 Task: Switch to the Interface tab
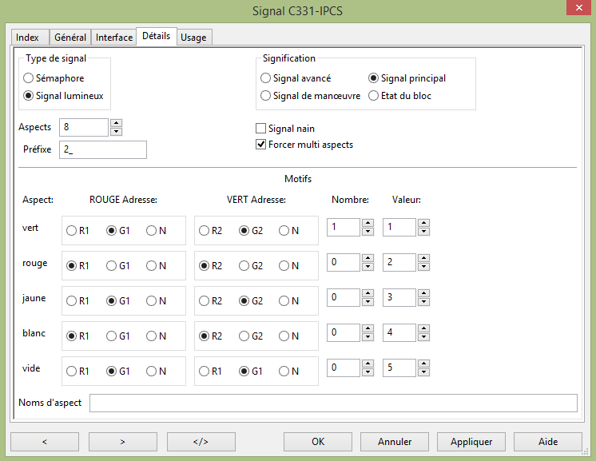click(x=114, y=38)
